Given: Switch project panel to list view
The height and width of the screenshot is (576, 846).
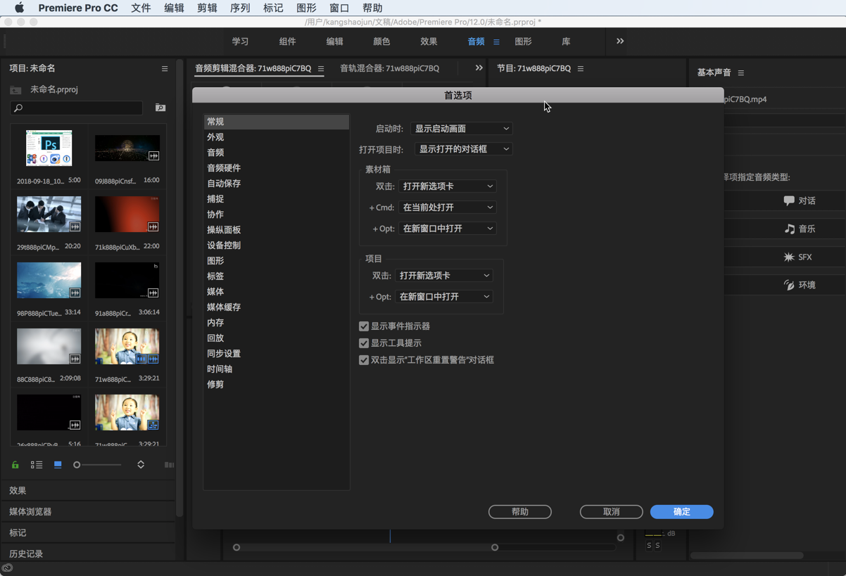Looking at the screenshot, I should [x=36, y=464].
